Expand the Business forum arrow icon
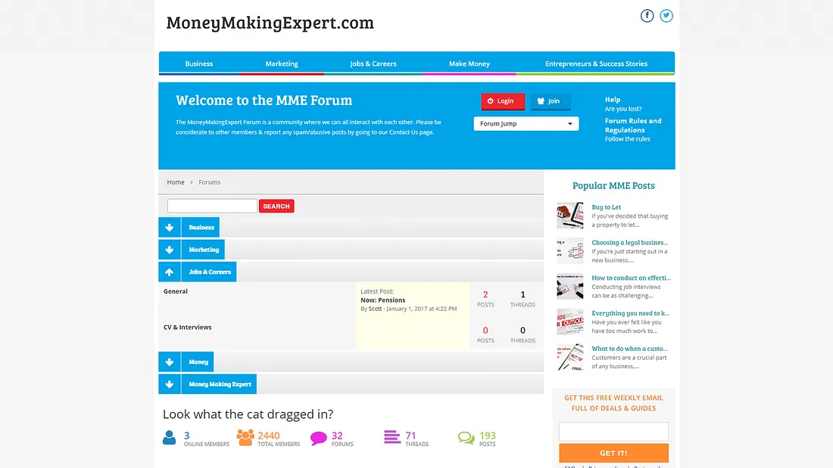The width and height of the screenshot is (833, 468). 170,228
